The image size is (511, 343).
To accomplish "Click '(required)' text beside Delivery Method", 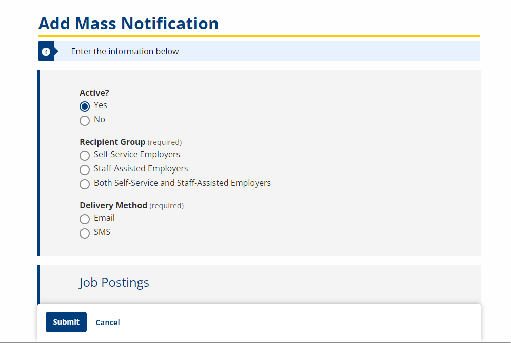I will tap(166, 206).
